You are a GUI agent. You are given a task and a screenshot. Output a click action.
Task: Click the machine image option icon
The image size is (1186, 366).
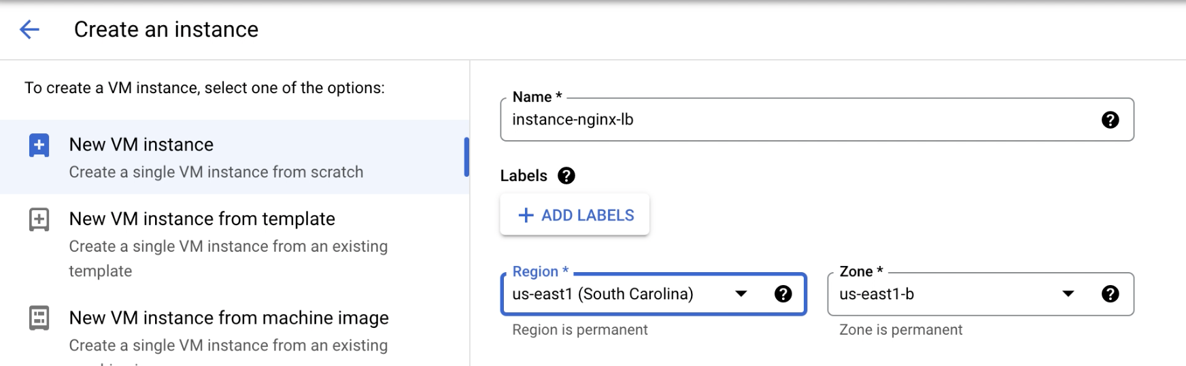pos(39,318)
